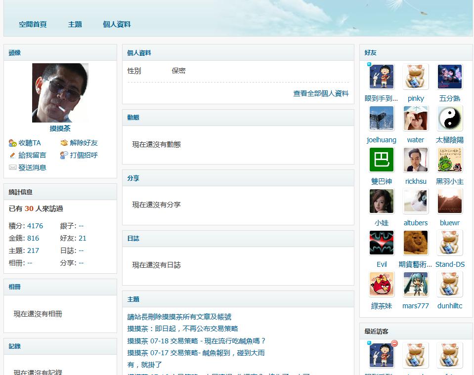Click the 摸摸茶 username link under avatar
The height and width of the screenshot is (375, 474).
(60, 128)
